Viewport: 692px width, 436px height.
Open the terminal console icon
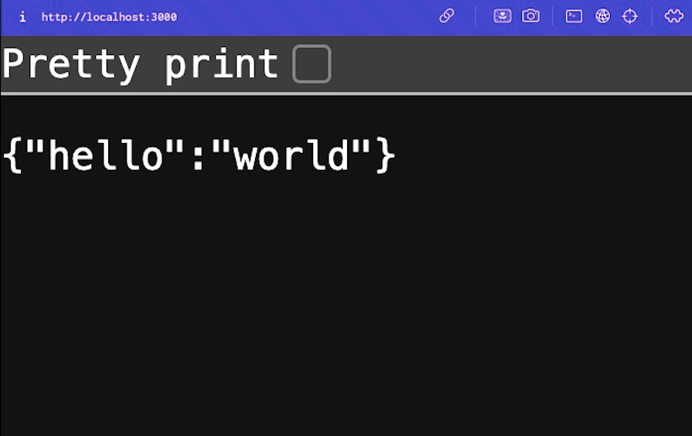[x=574, y=16]
